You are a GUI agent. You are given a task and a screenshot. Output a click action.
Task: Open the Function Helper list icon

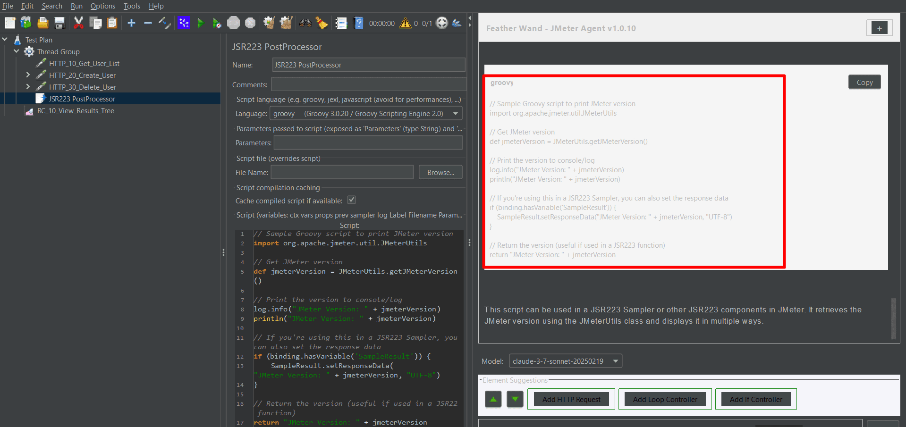[x=341, y=23]
